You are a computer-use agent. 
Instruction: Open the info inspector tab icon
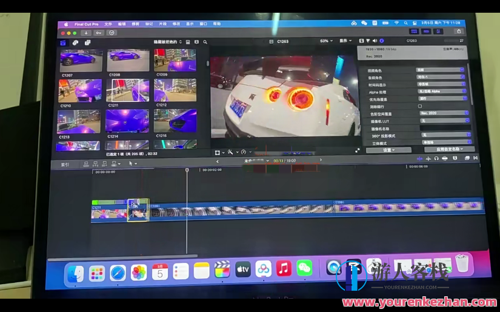tap(382, 41)
